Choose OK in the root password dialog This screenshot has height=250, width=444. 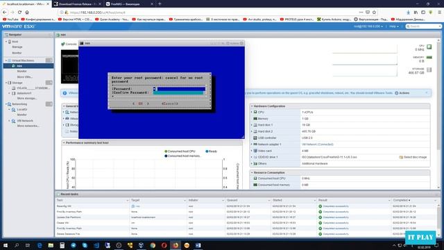140,103
